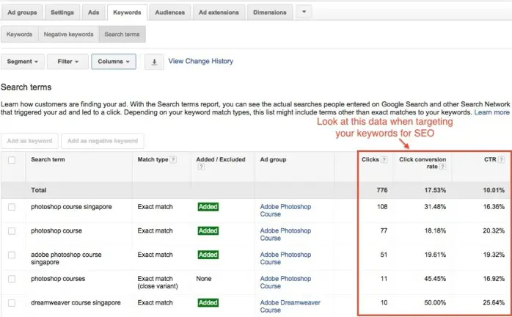Select the Keywords sub-tab
This screenshot has height=317, width=512.
[20, 34]
